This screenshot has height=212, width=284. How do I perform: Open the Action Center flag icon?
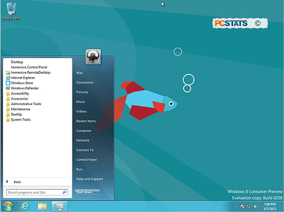[242, 207]
